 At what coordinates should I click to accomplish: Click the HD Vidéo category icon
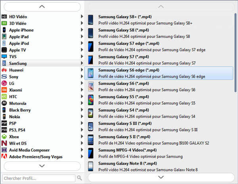(4, 17)
